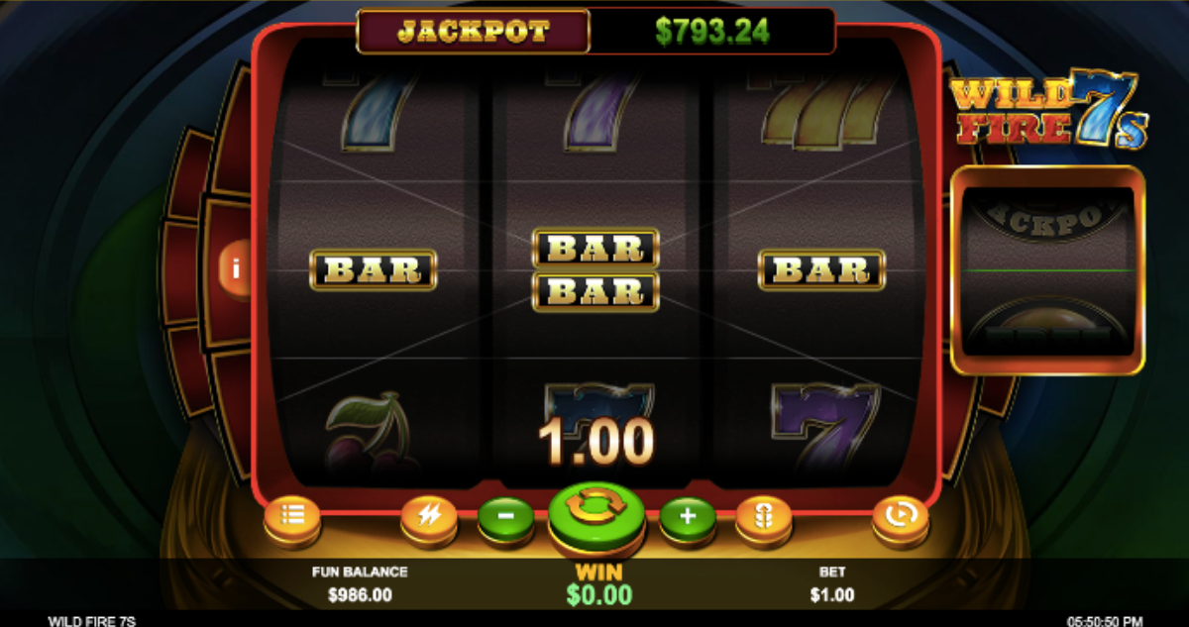Click the single BAR symbol on left reel
Viewport: 1189px width, 627px height.
click(374, 269)
